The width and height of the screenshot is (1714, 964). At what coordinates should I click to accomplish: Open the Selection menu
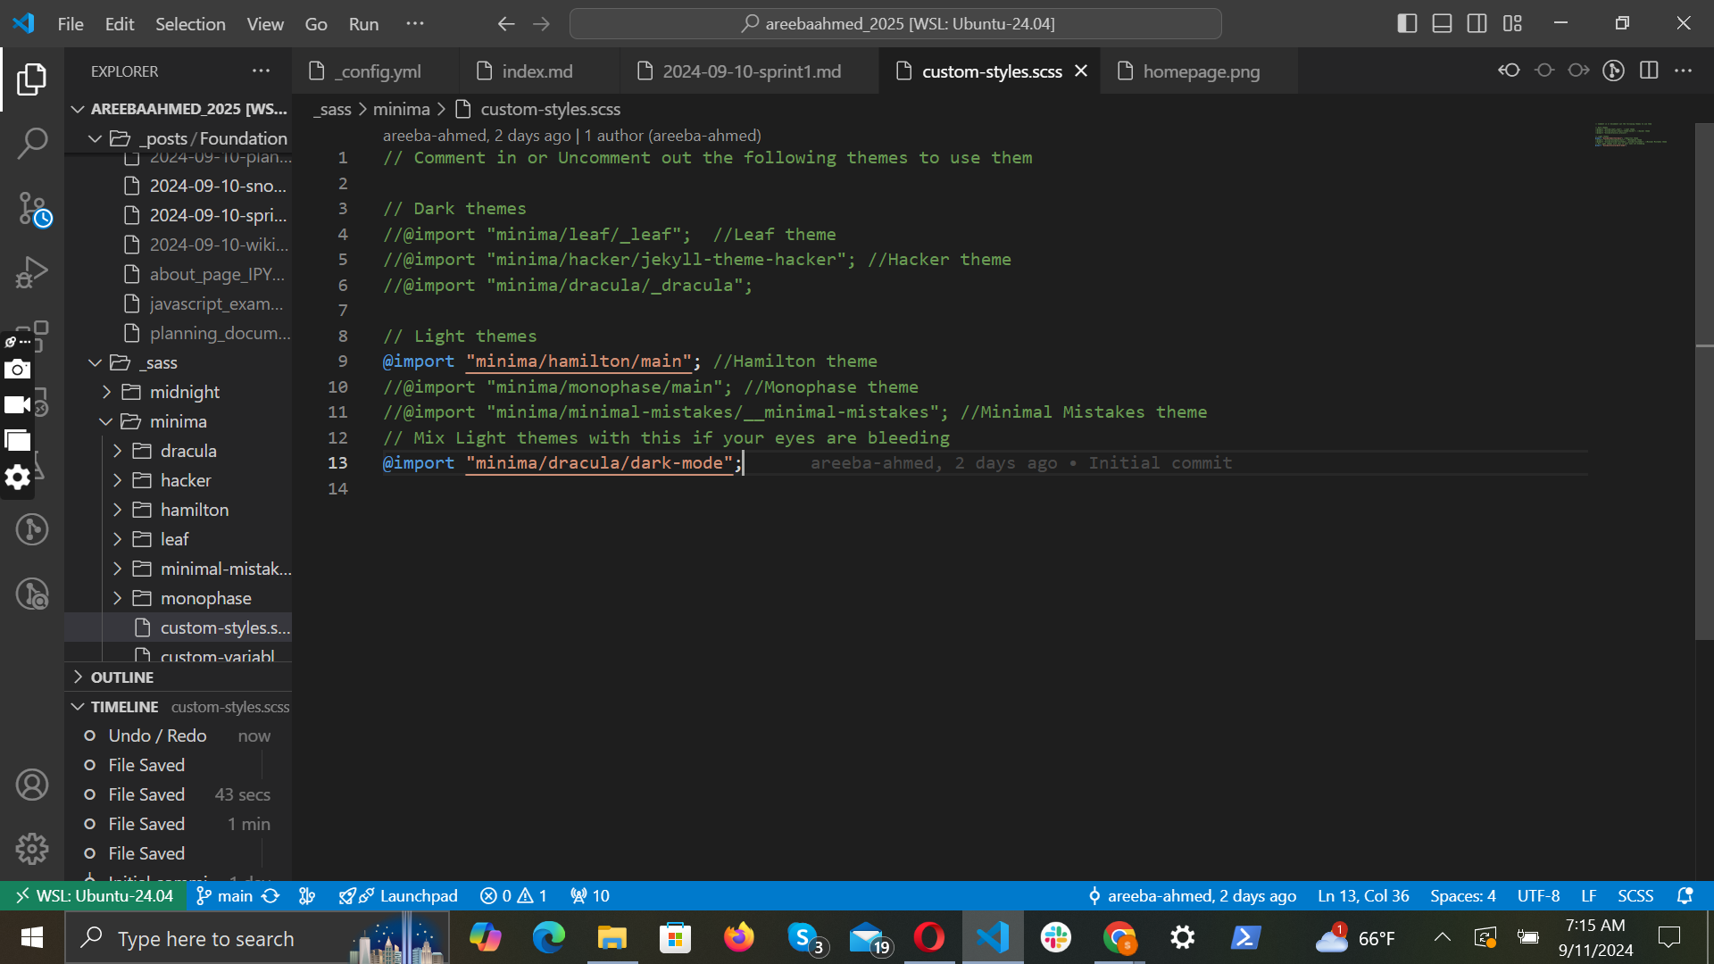tap(190, 24)
